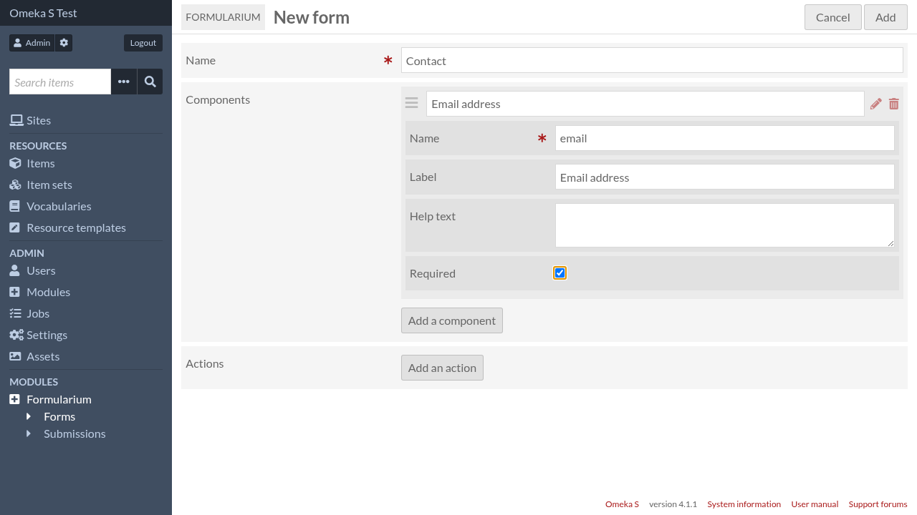Viewport: 917px width, 515px height.
Task: Collapse the Formularium module entry
Action: click(15, 399)
